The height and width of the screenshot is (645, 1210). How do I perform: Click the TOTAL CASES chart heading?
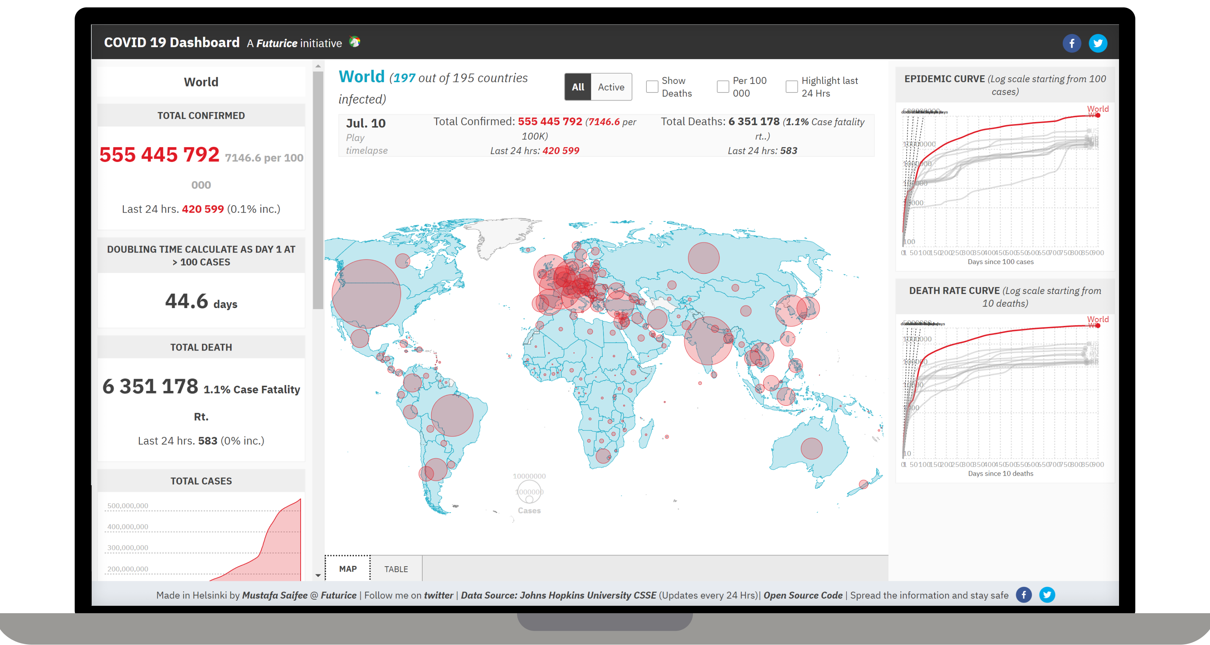[201, 480]
